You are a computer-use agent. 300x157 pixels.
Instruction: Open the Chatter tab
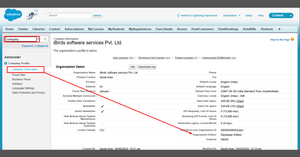click(x=23, y=29)
